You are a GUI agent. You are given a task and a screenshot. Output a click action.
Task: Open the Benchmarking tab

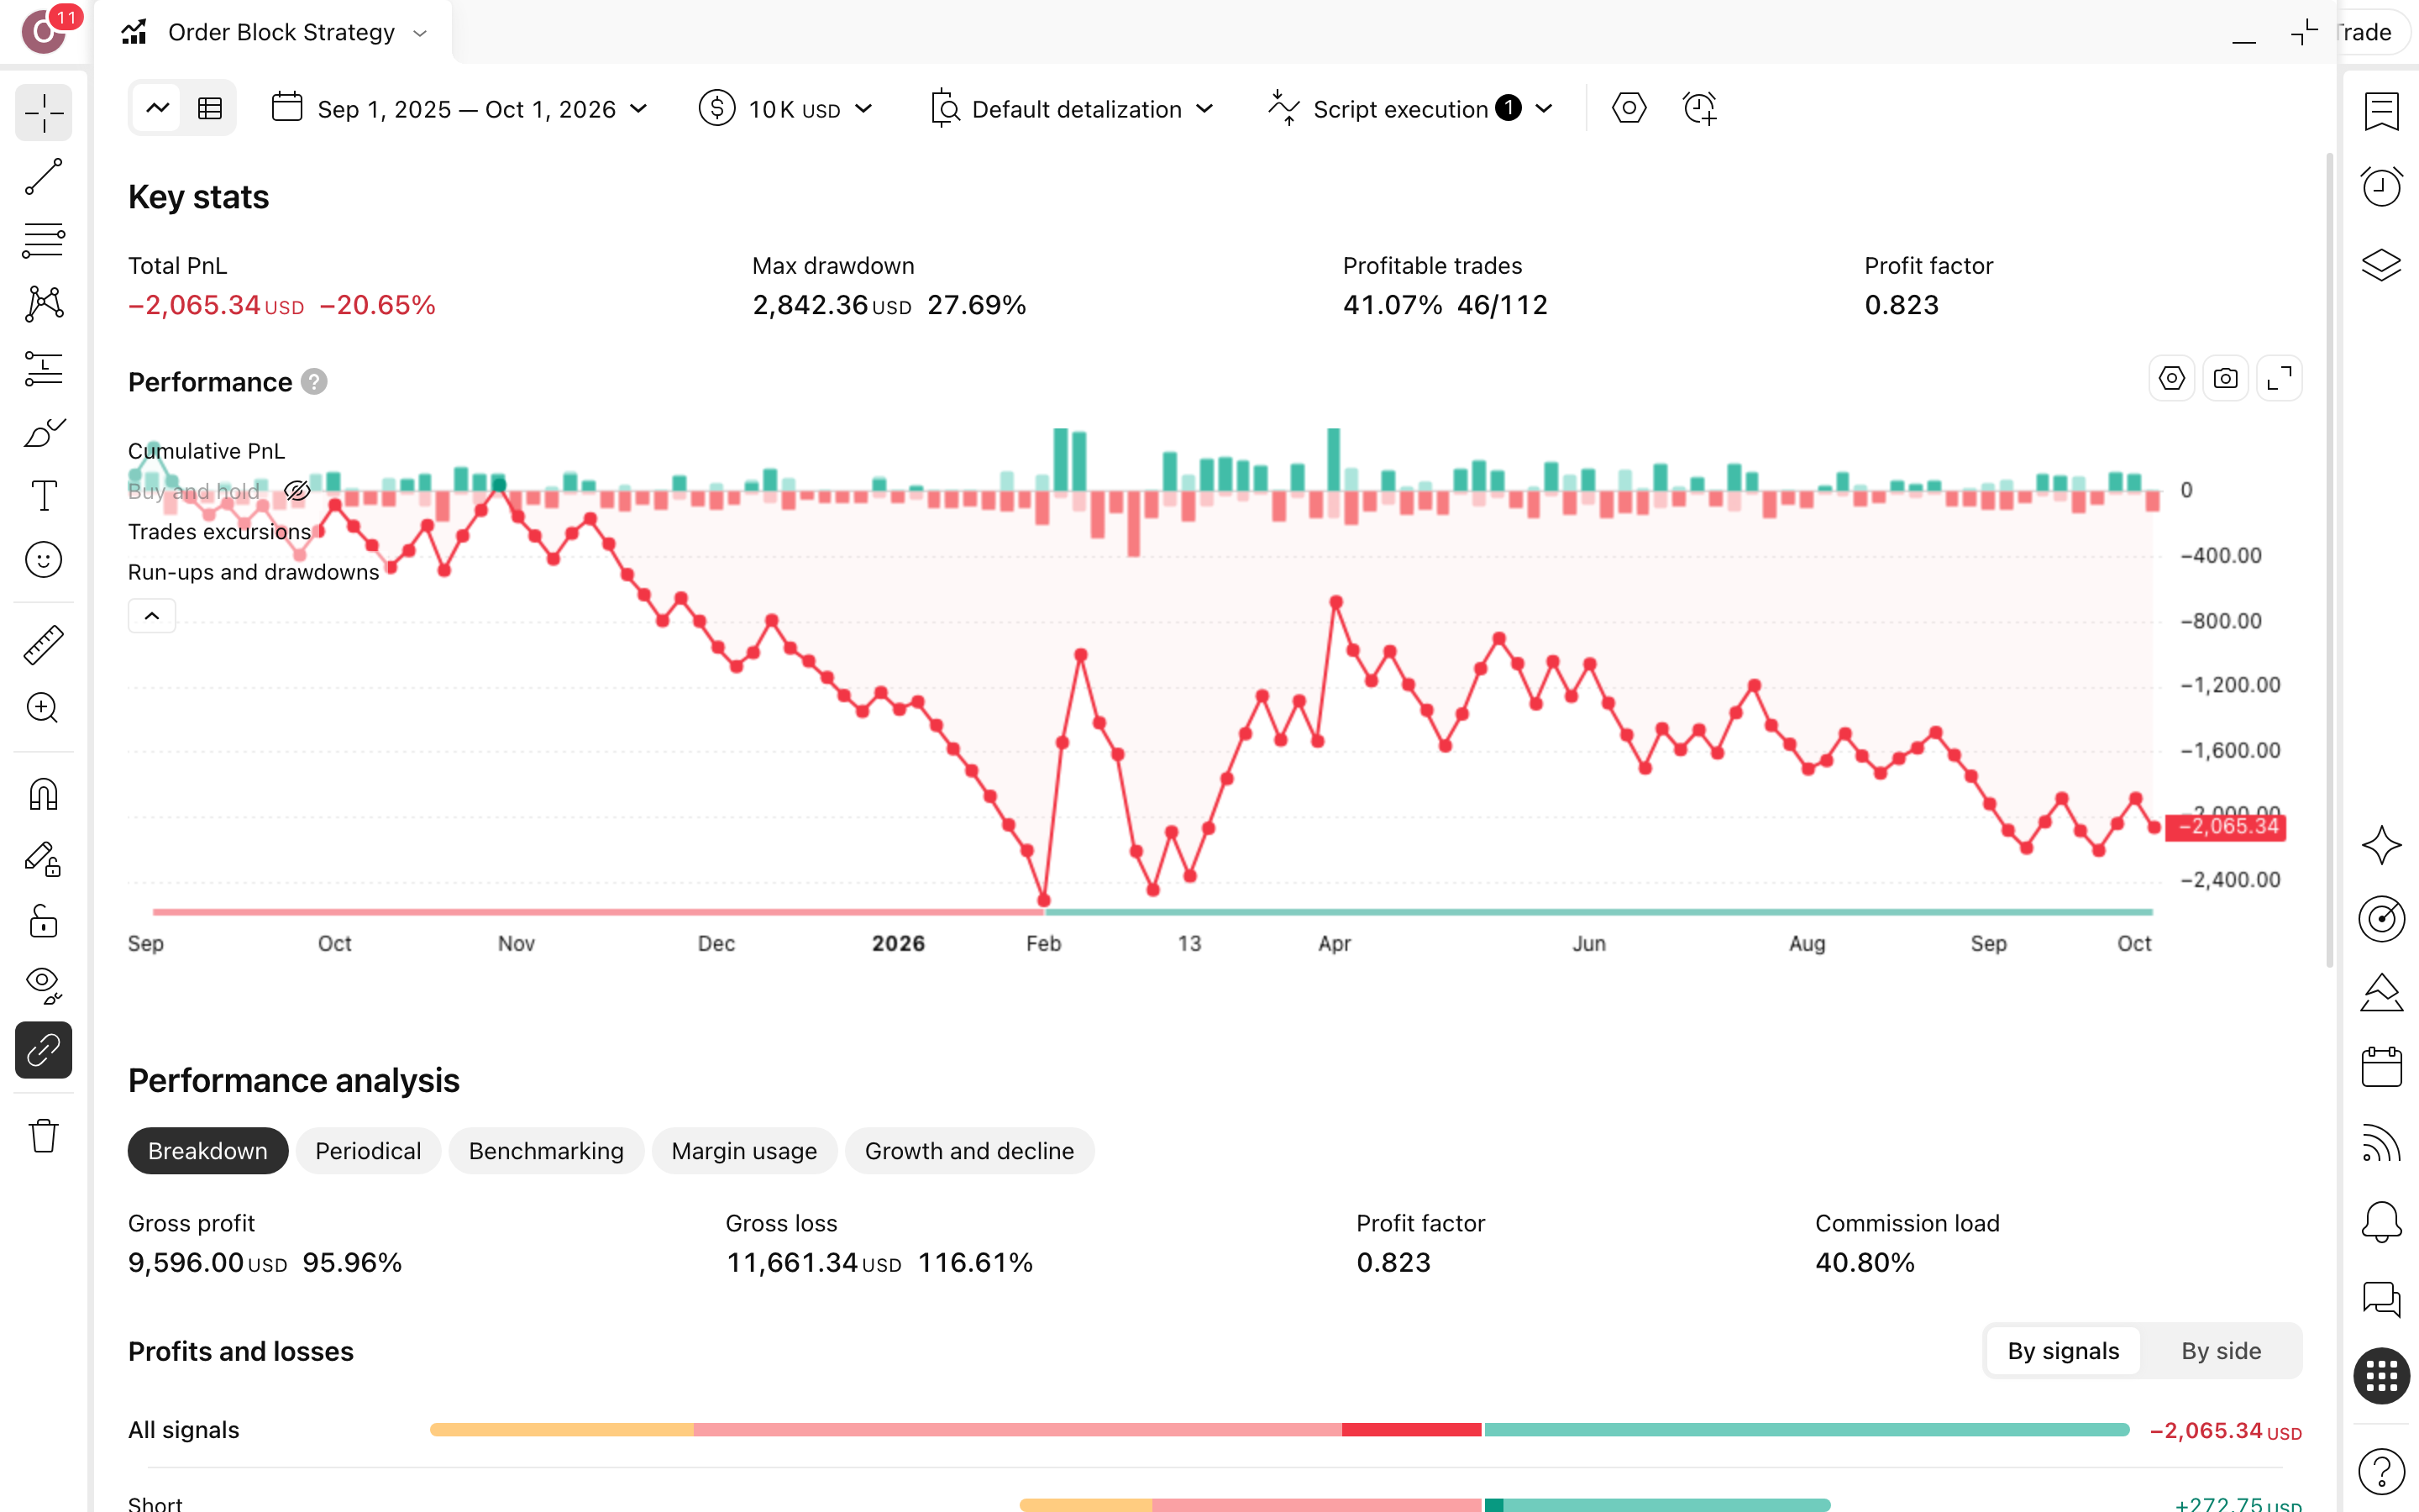pos(546,1151)
